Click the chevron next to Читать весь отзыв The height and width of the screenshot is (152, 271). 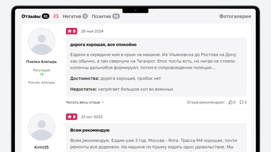[103, 102]
